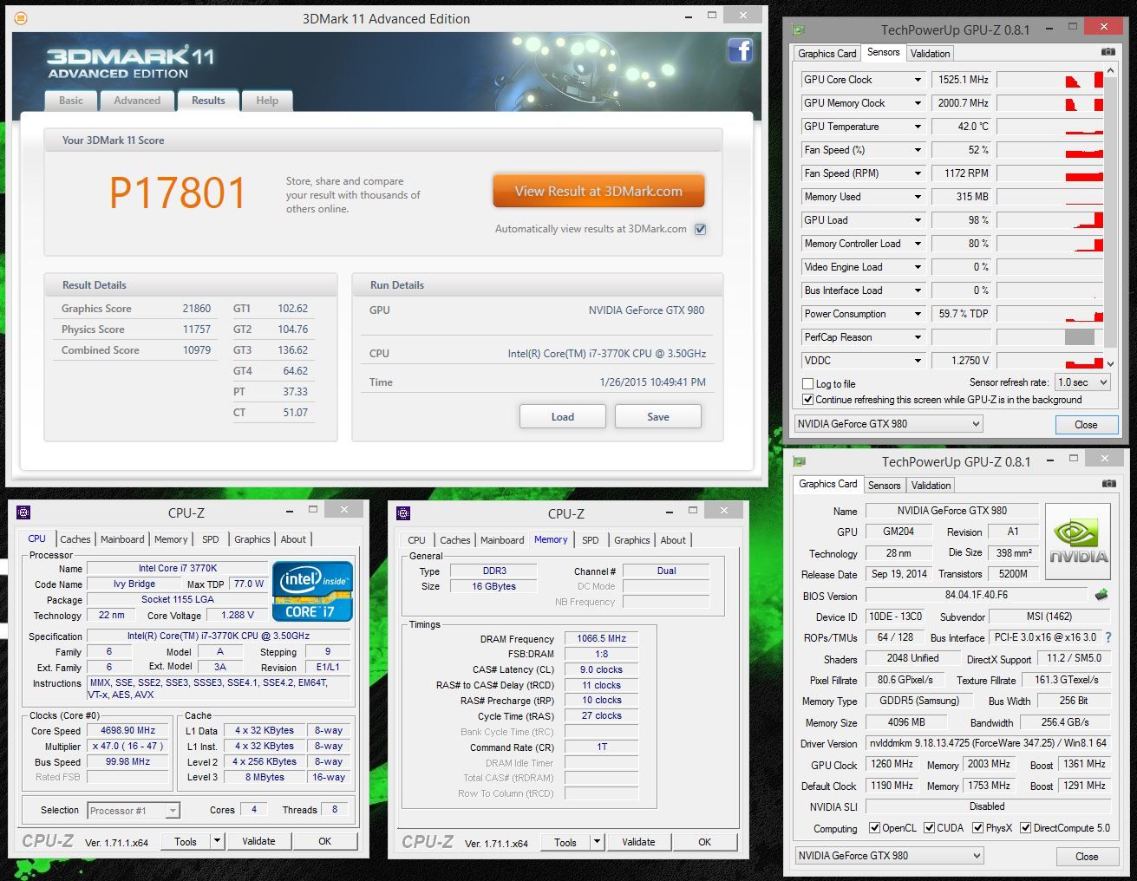Open the Power Consumption sensor dropdown

(x=918, y=314)
